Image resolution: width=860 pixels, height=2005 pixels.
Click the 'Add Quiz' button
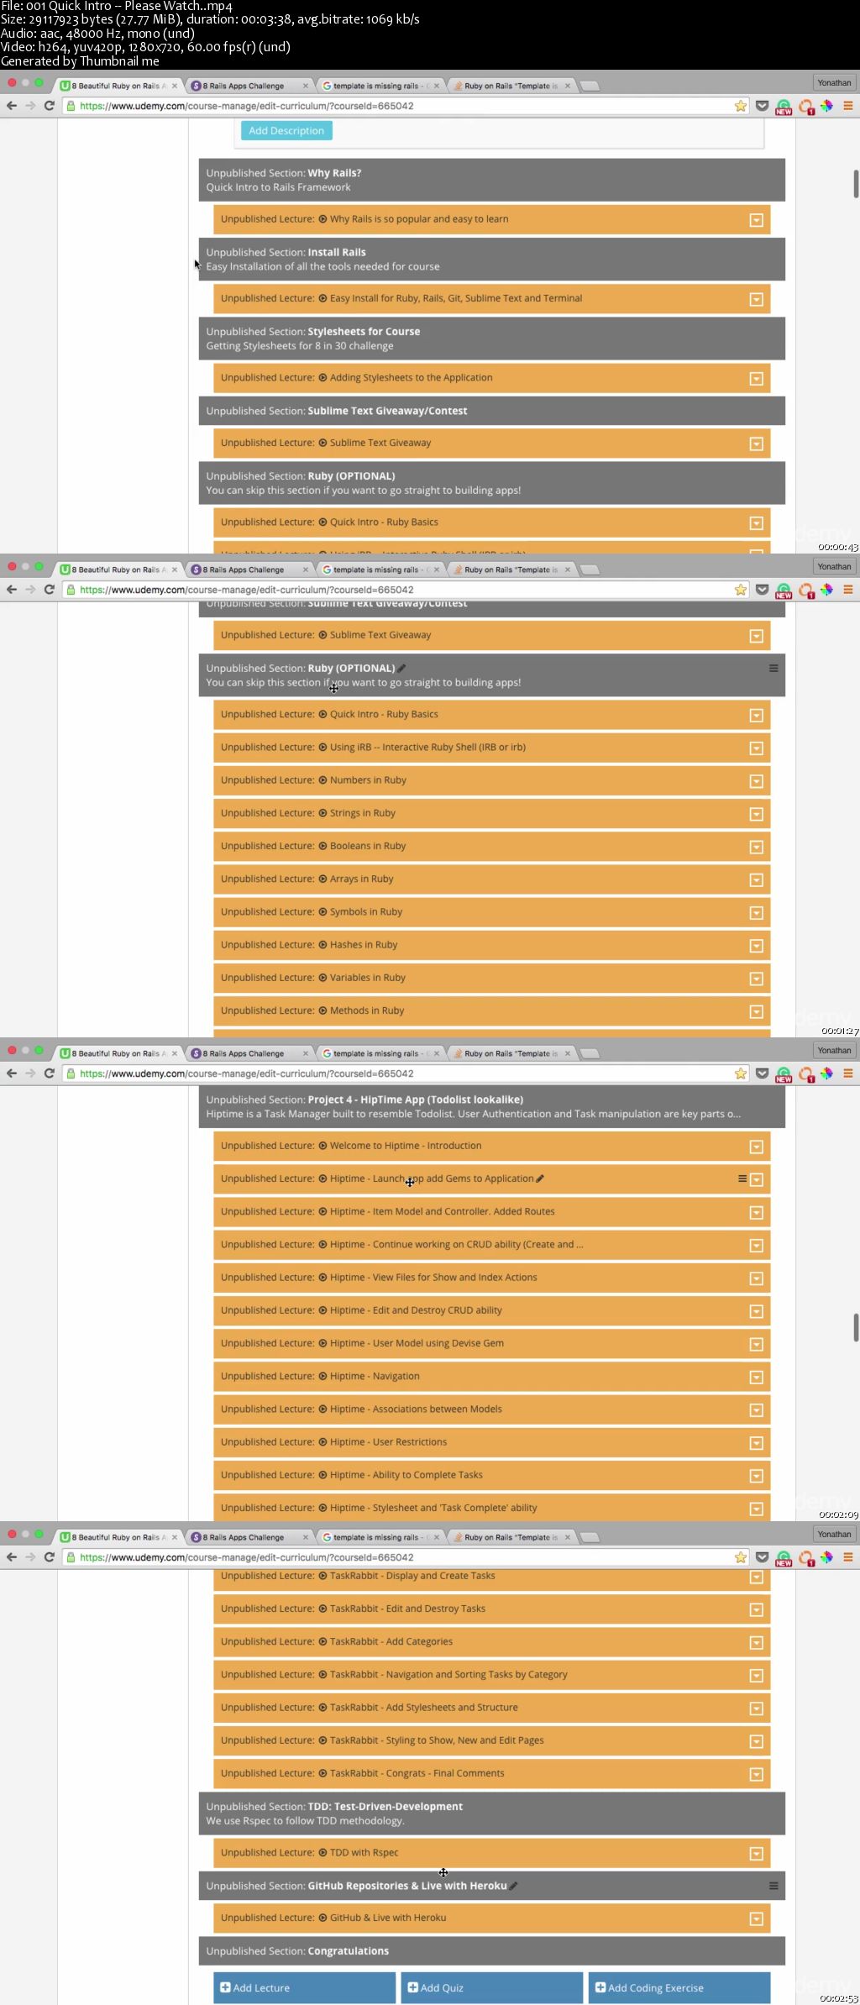(x=491, y=1987)
